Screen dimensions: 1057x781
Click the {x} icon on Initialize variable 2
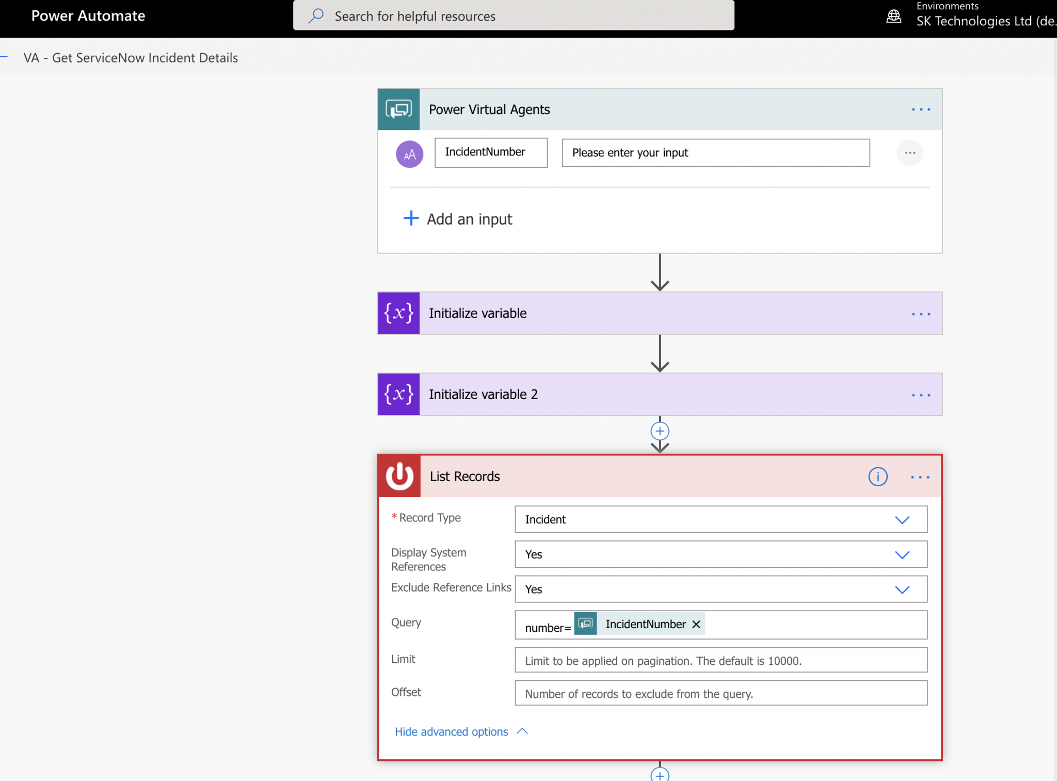click(398, 394)
